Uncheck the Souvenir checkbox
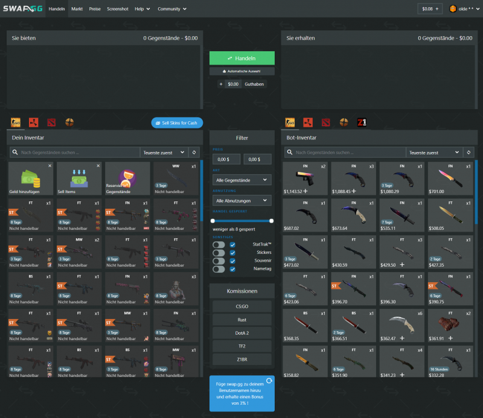Image resolution: width=483 pixels, height=418 pixels. tap(232, 261)
